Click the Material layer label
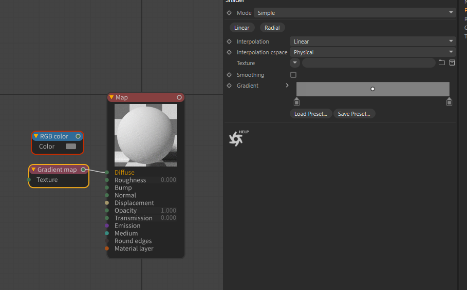The width and height of the screenshot is (467, 290). point(134,248)
